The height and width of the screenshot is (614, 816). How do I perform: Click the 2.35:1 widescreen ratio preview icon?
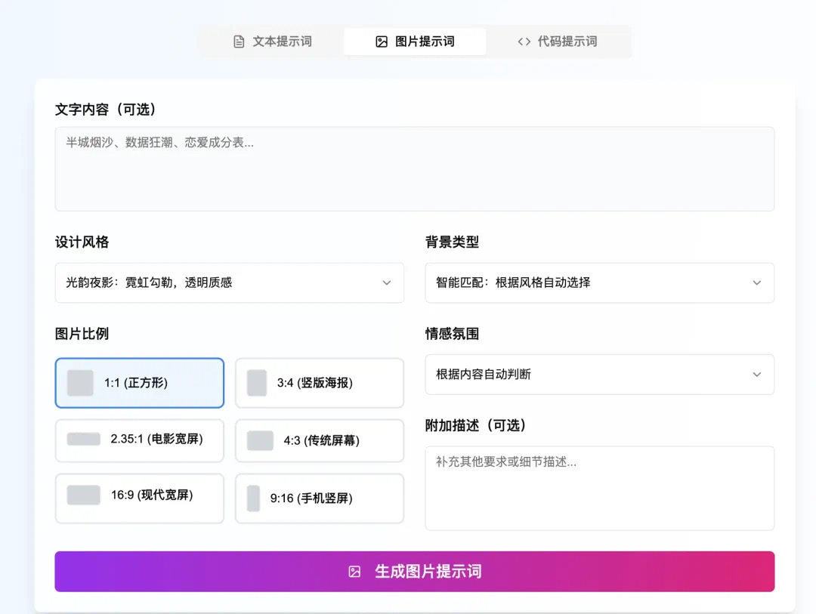[x=83, y=439]
